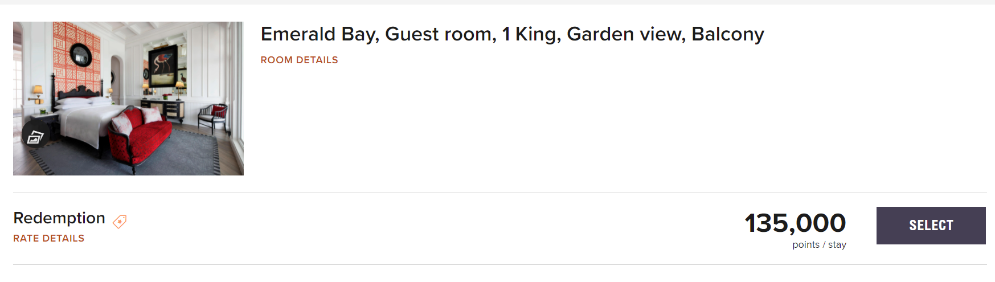Image resolution: width=995 pixels, height=282 pixels.
Task: Click the flamingo painting in room photo
Action: tap(163, 66)
